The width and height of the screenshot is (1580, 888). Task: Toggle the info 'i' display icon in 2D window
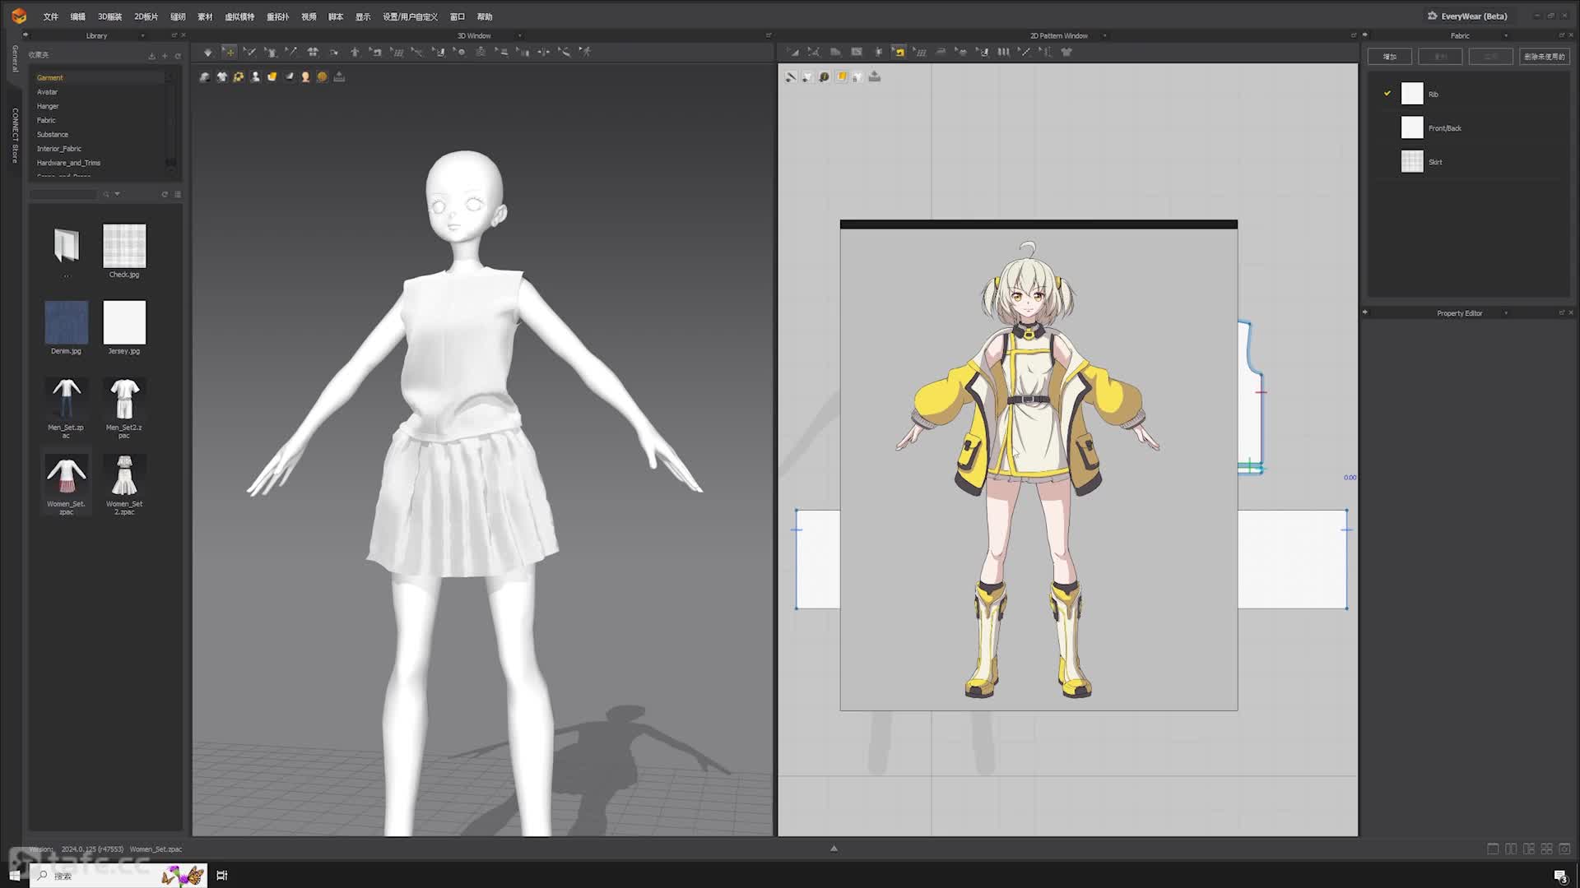[x=824, y=77]
